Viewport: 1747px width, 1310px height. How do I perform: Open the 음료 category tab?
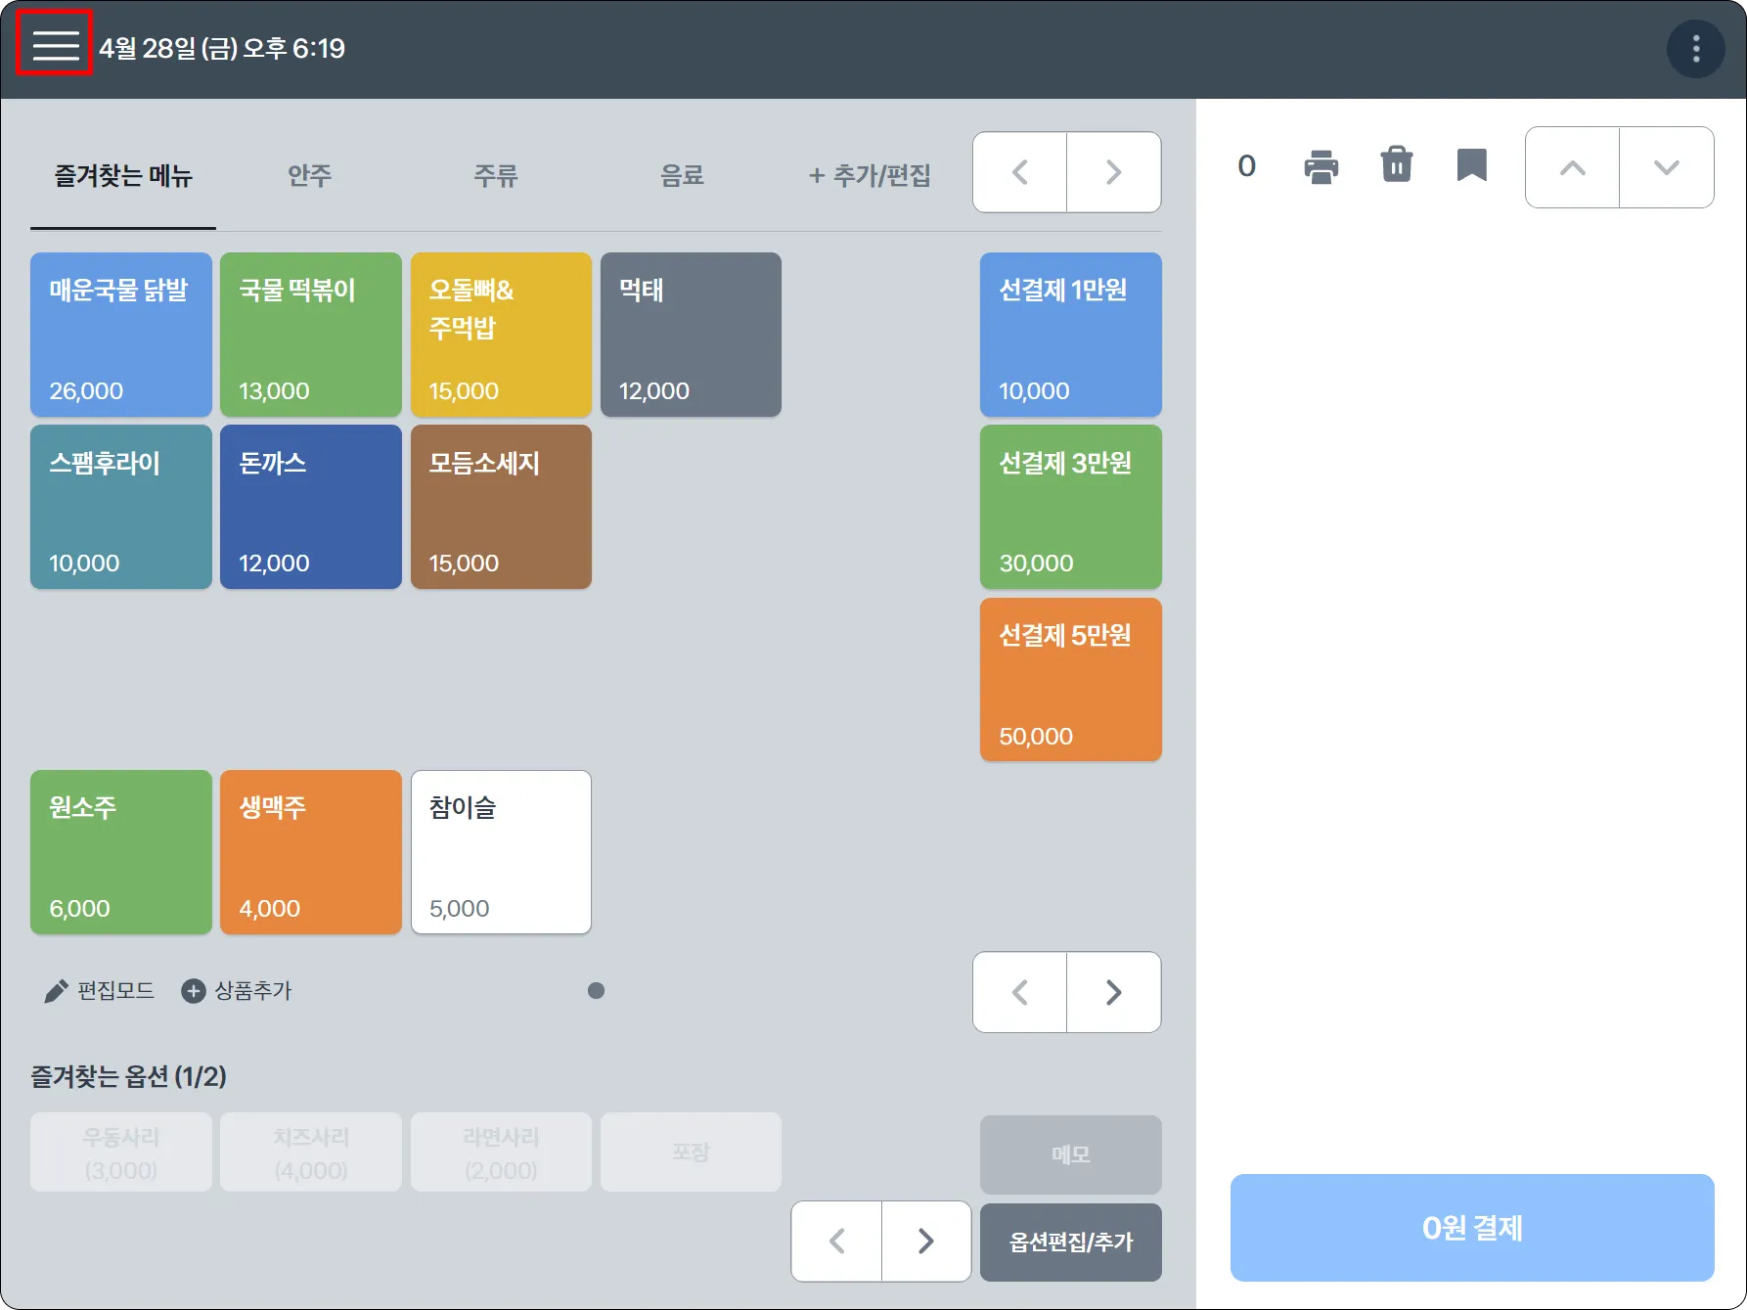point(682,176)
